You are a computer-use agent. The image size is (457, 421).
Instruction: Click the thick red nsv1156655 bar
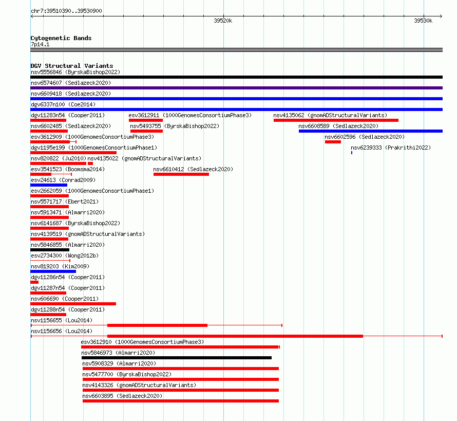(158, 325)
